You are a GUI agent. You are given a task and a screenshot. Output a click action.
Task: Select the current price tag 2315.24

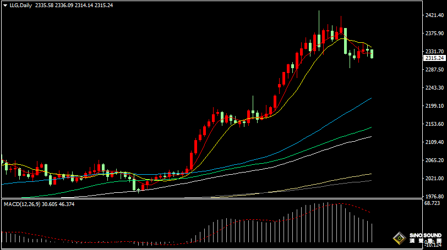coord(434,58)
